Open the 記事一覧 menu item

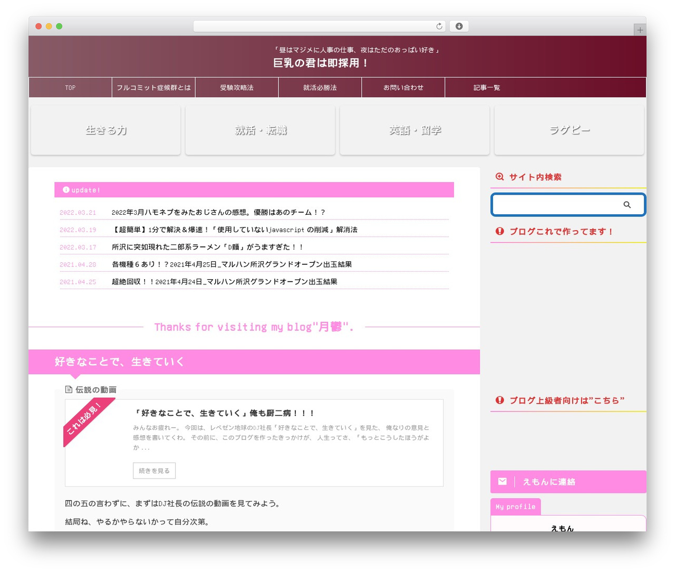click(487, 88)
